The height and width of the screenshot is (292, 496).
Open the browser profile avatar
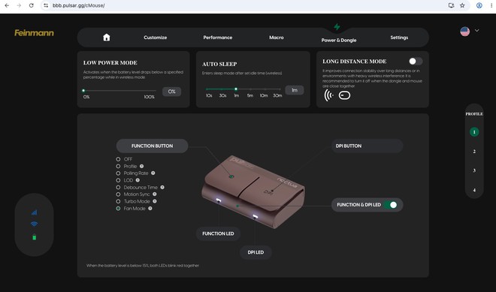click(x=479, y=5)
